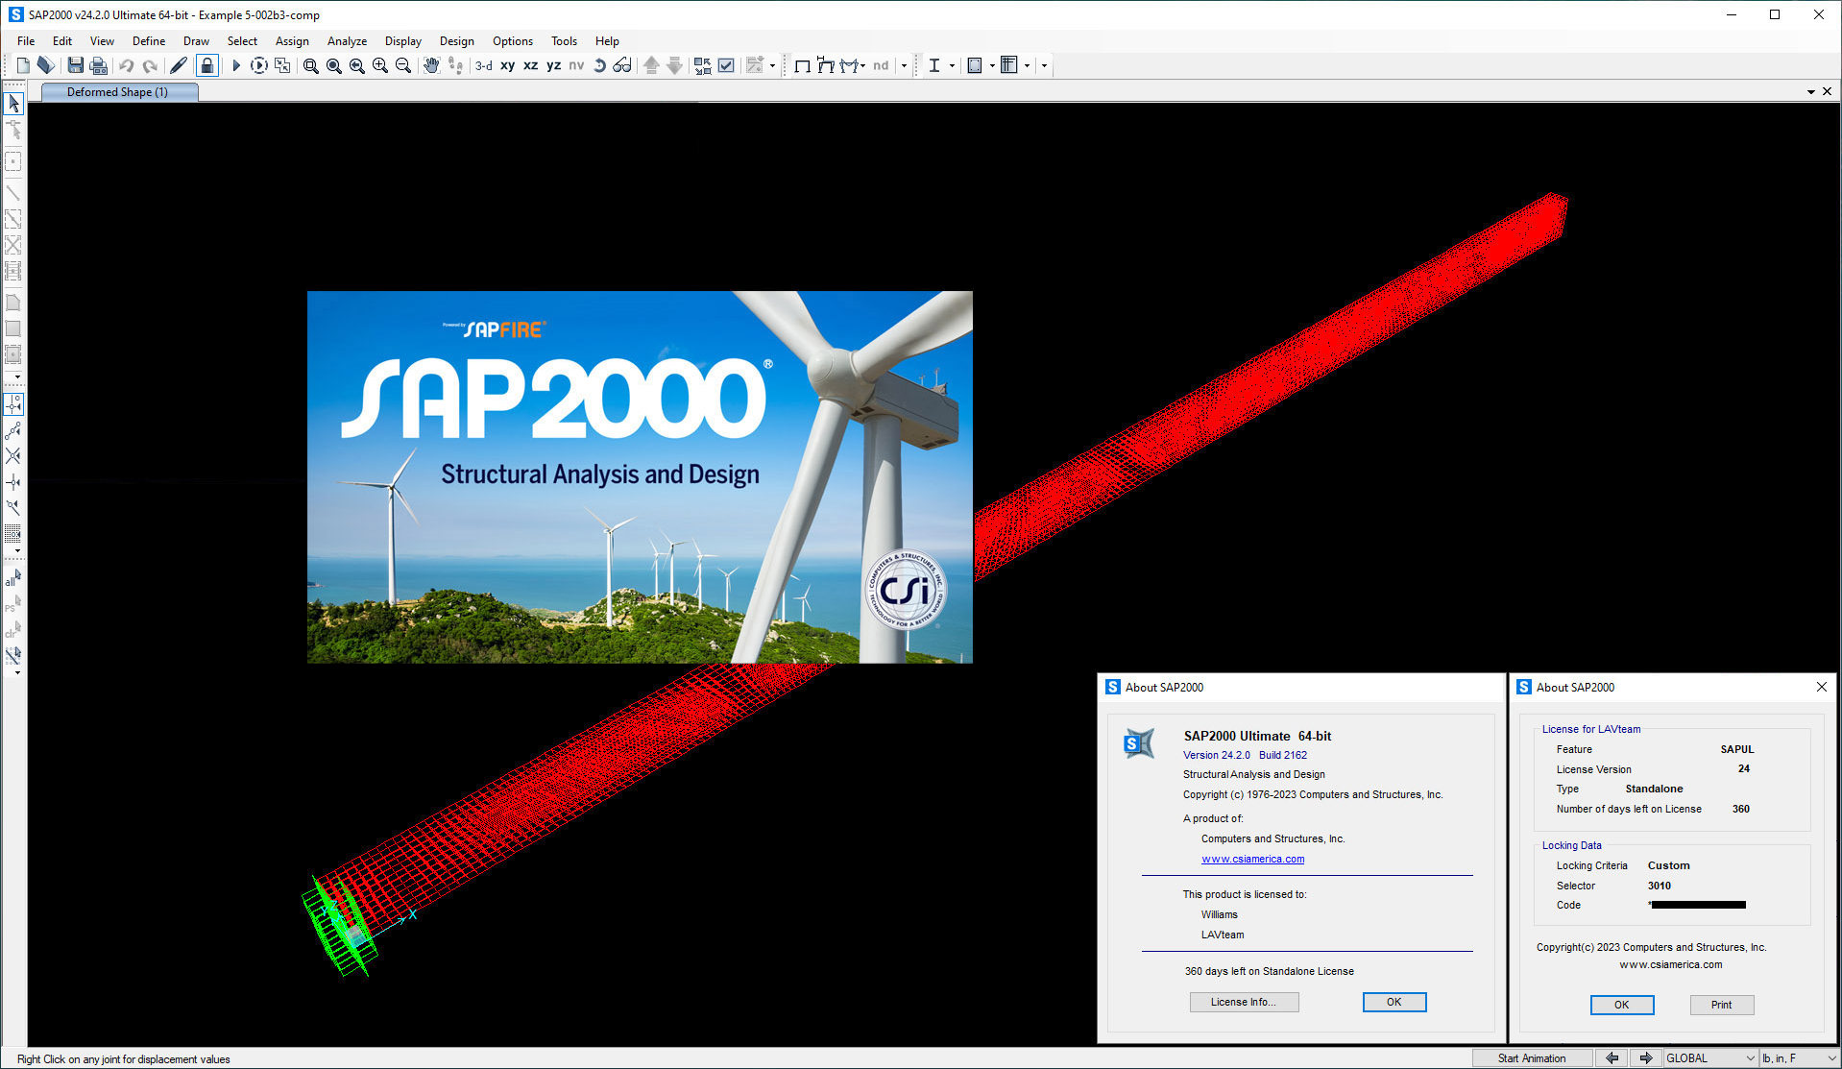Open the Analyze menu
The width and height of the screenshot is (1842, 1069).
[347, 41]
